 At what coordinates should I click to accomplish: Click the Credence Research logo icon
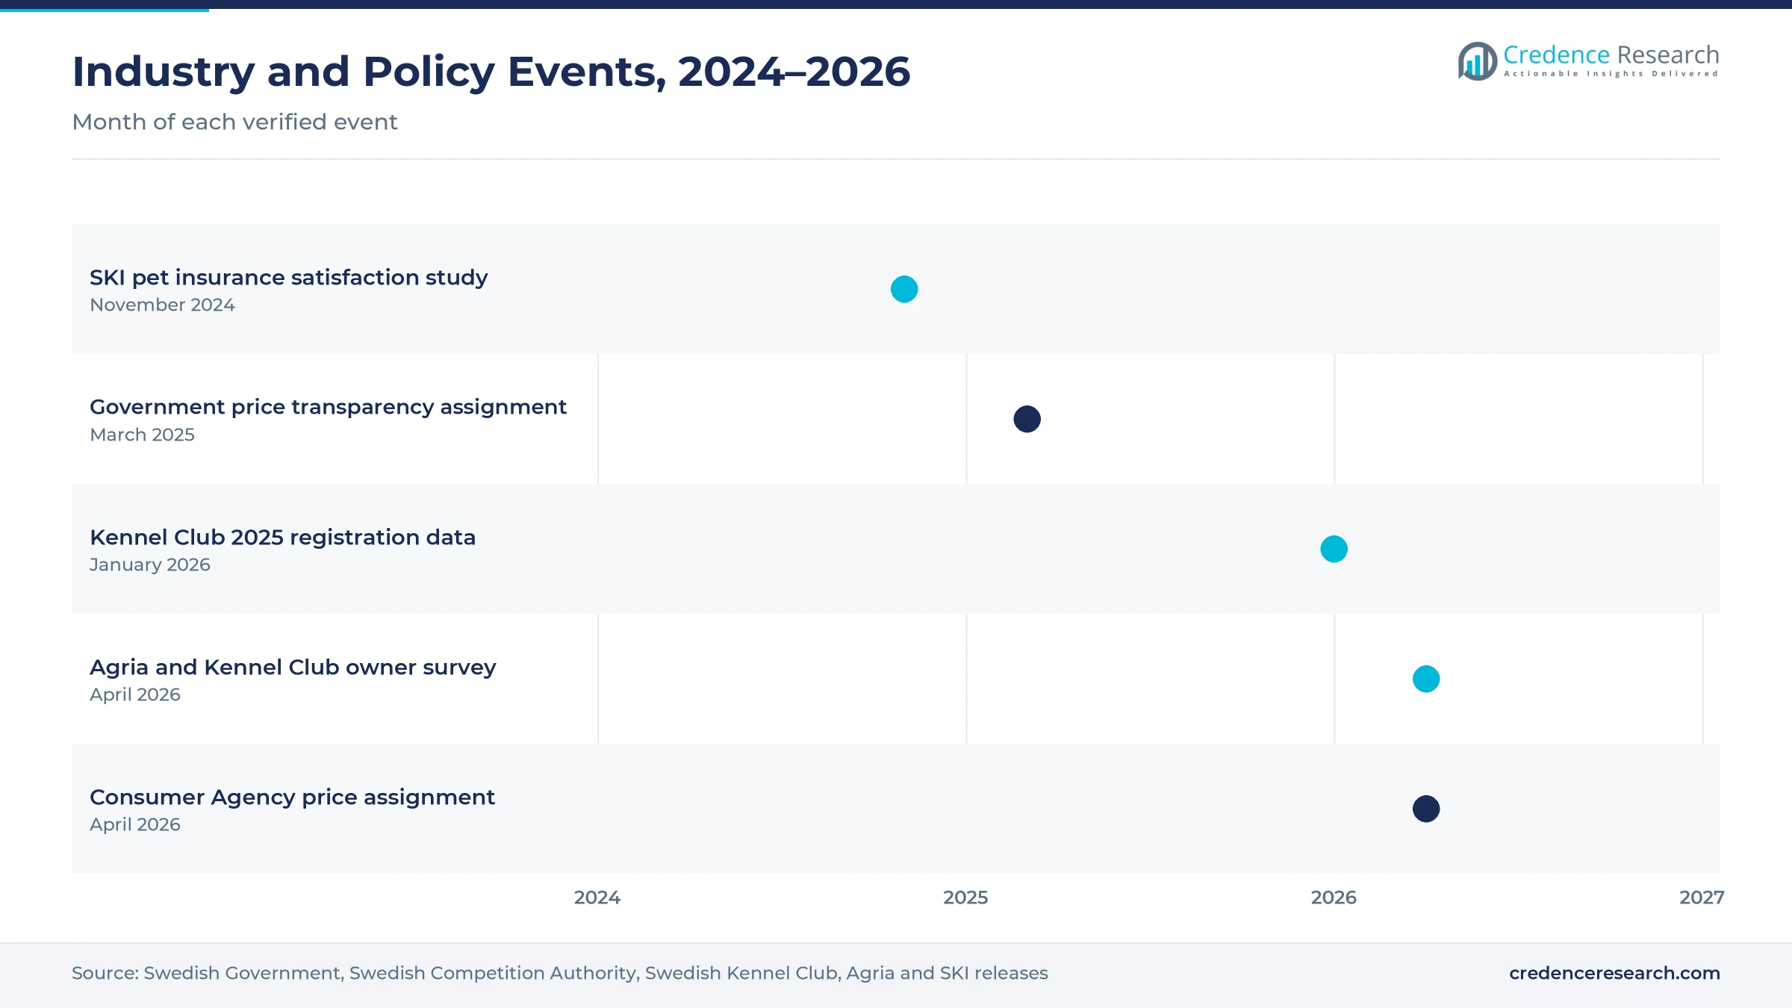tap(1478, 61)
